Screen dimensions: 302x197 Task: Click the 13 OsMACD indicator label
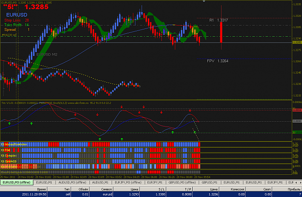tap(9, 161)
